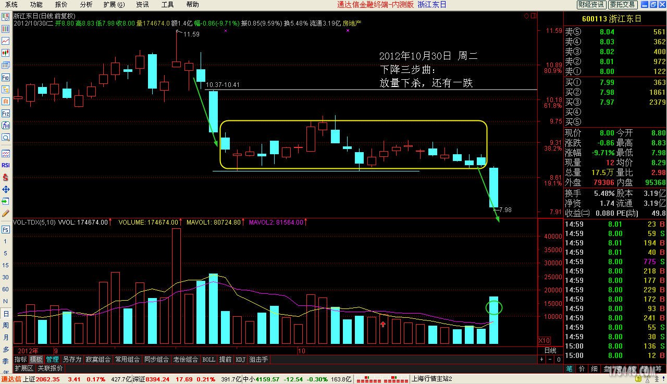
Task: Switch chart to 60-minute period
Action: click(6, 290)
